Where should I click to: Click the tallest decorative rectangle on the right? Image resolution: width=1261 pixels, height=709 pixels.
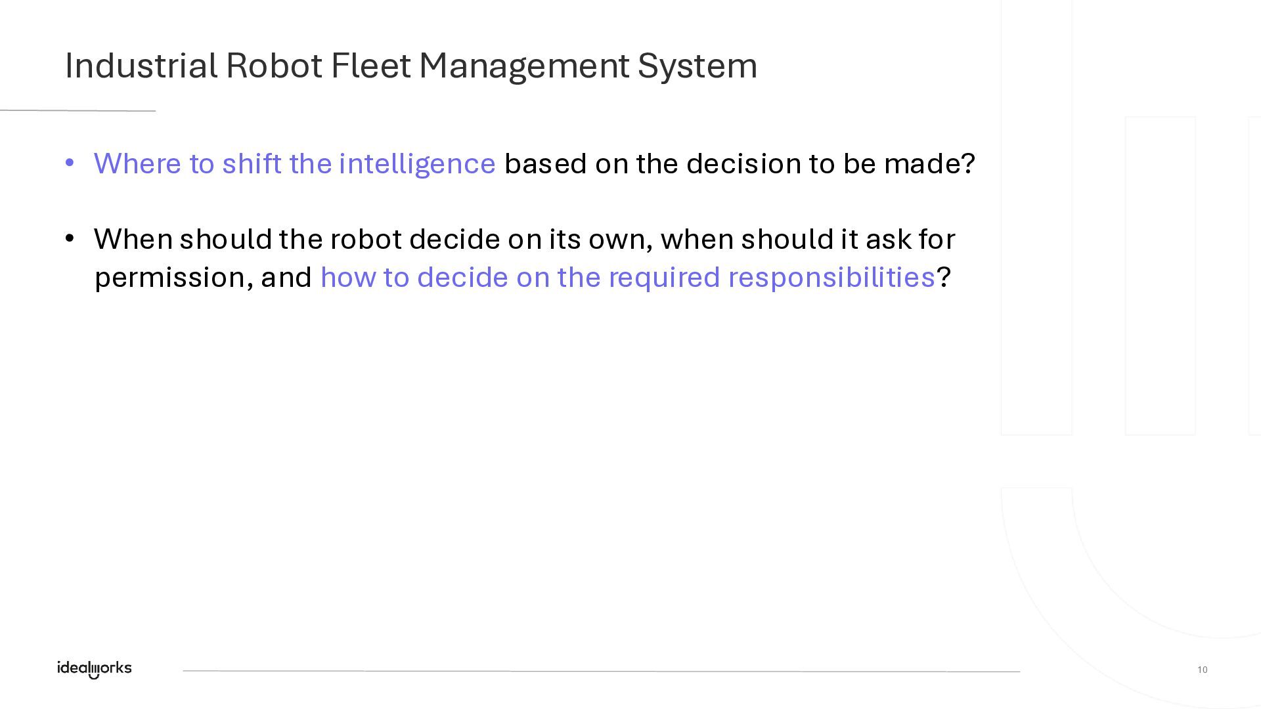pyautogui.click(x=1036, y=217)
